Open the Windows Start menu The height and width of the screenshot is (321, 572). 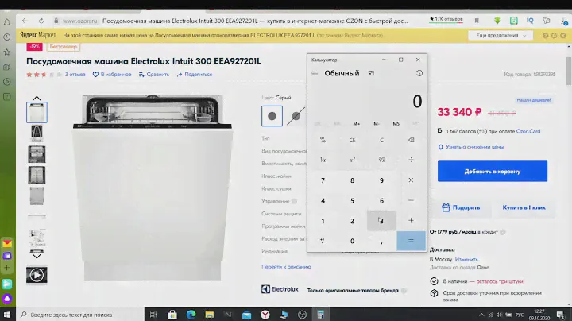tap(9, 315)
